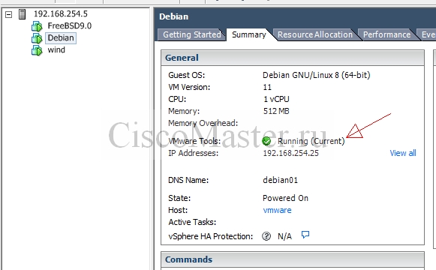Click the Debian title in the header bar
The image size is (436, 270).
[174, 16]
